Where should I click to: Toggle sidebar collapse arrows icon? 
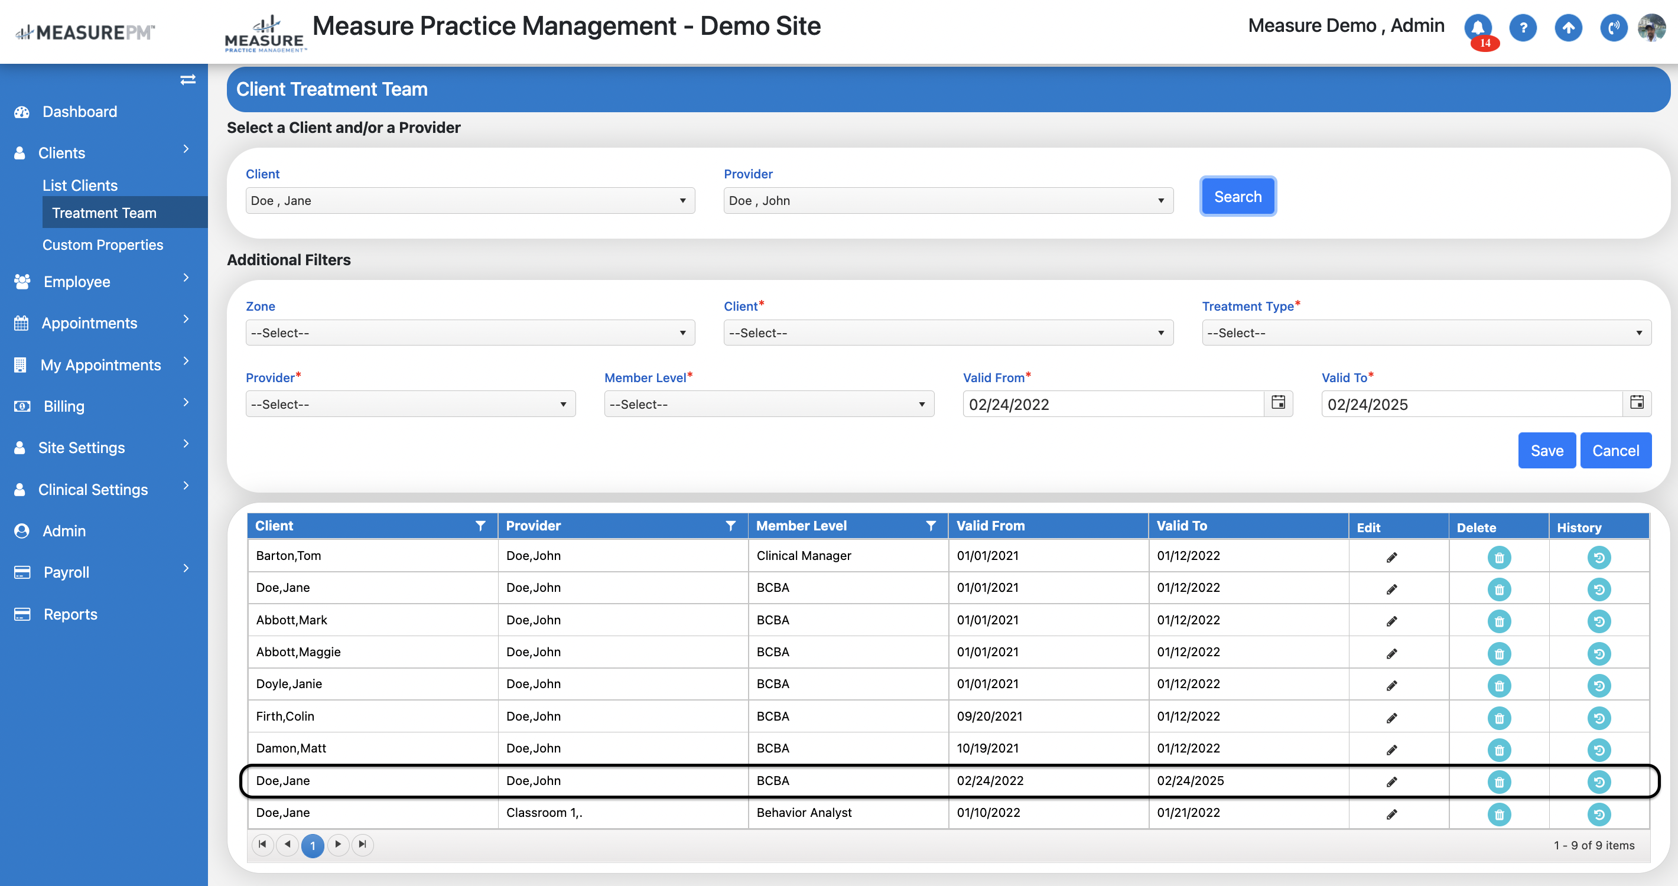pyautogui.click(x=188, y=79)
